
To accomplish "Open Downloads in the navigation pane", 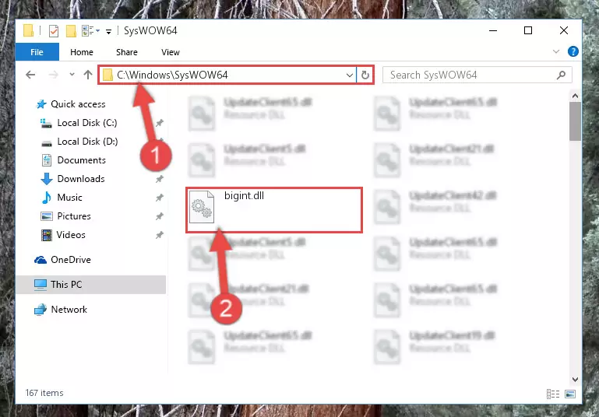I will point(81,179).
